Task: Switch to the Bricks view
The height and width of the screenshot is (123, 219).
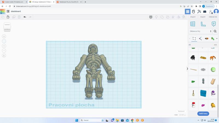Action: tap(204, 11)
